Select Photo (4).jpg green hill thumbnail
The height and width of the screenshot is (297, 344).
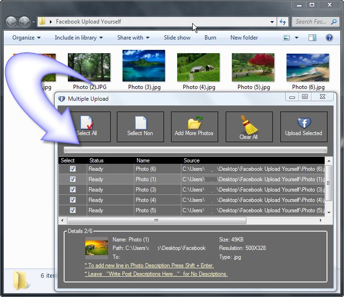coord(198,67)
